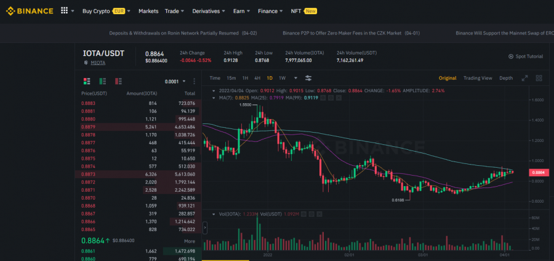The height and width of the screenshot is (261, 554).
Task: Select the Time interval option
Action: click(215, 78)
